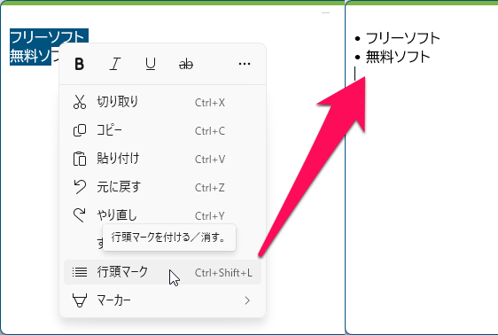
Task: Toggle bold formatting in context menu
Action: point(79,64)
